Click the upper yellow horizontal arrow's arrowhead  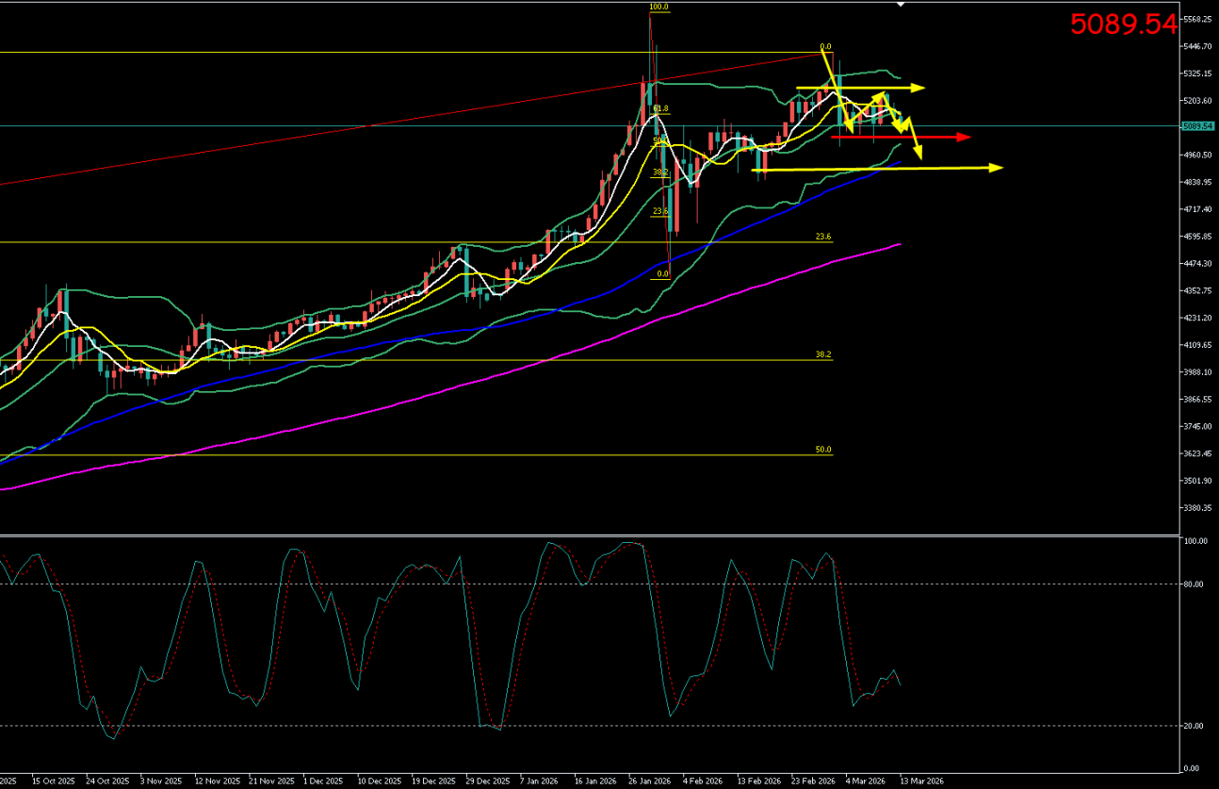click(919, 88)
